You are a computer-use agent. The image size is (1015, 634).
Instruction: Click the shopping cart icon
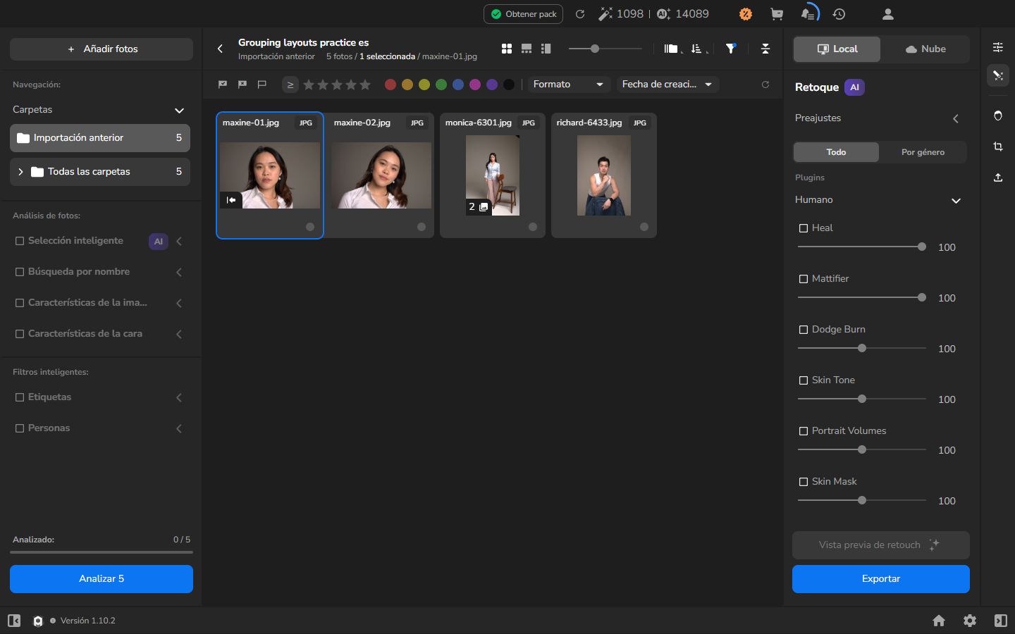(x=777, y=14)
